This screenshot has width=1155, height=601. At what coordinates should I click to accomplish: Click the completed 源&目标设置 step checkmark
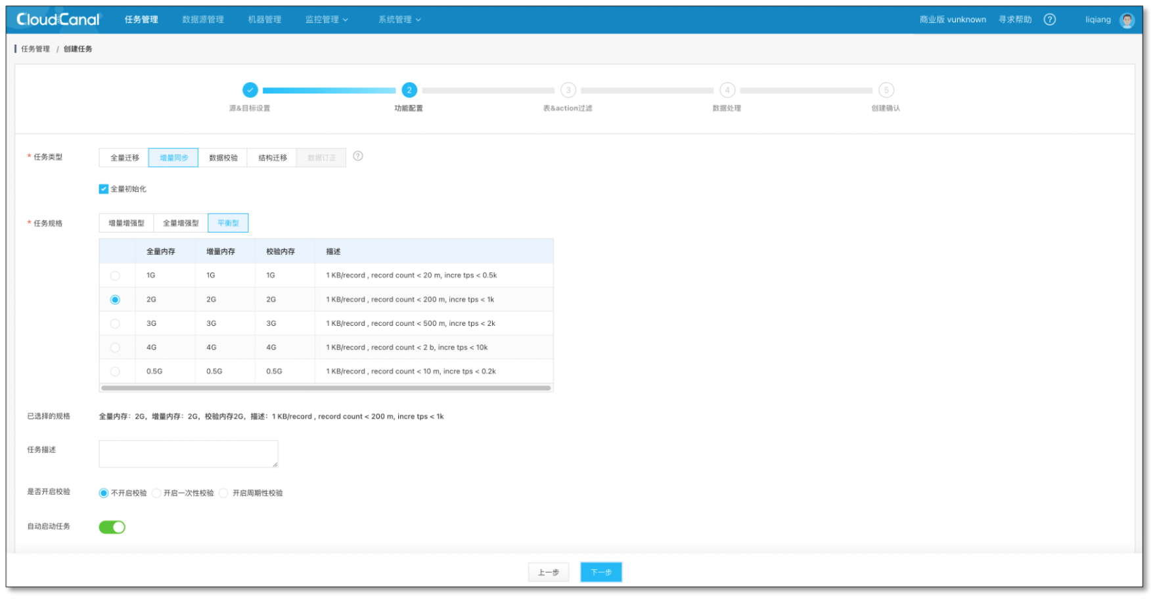[252, 90]
